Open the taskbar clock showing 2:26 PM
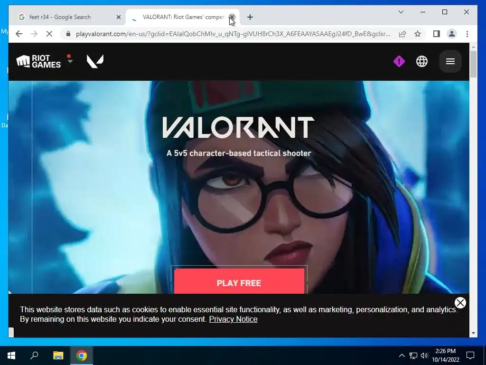Viewport: 486px width, 365px height. [445, 355]
